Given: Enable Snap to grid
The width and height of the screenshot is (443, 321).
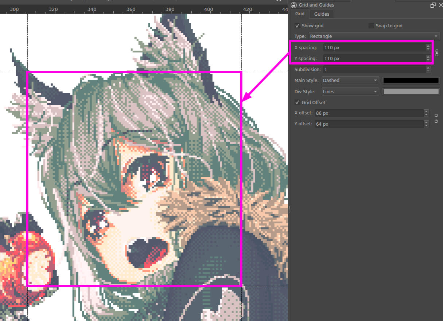Looking at the screenshot, I should [x=371, y=26].
